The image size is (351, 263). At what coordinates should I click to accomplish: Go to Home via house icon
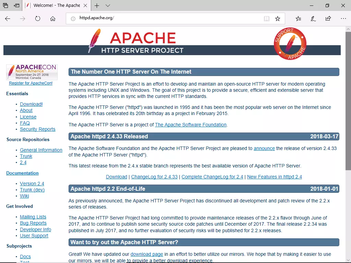point(52,18)
